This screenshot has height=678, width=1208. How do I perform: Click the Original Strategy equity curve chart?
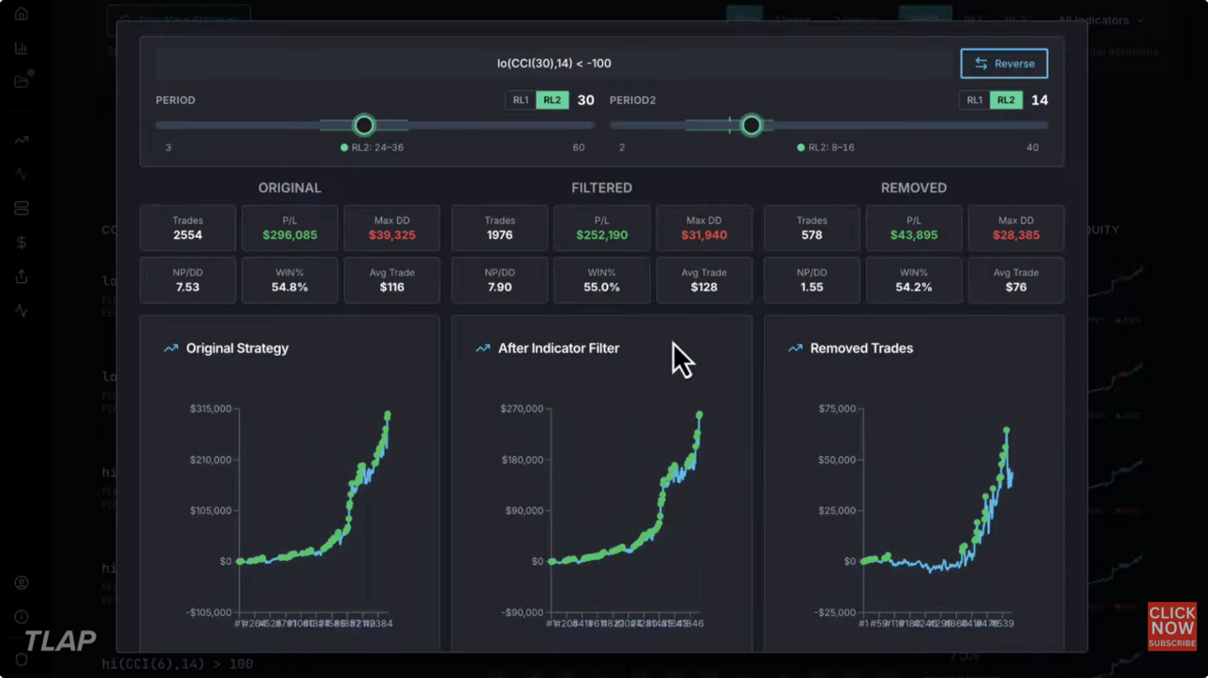click(314, 510)
